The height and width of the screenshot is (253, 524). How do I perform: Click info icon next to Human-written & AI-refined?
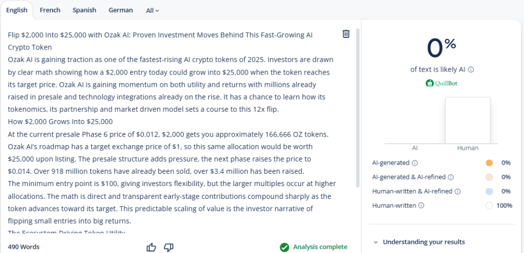click(x=458, y=192)
